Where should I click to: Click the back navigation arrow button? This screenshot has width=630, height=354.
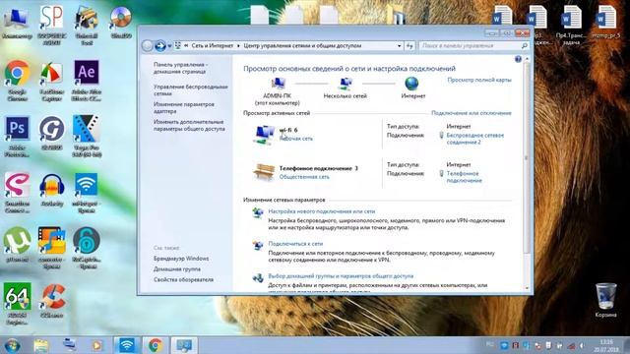tap(148, 46)
